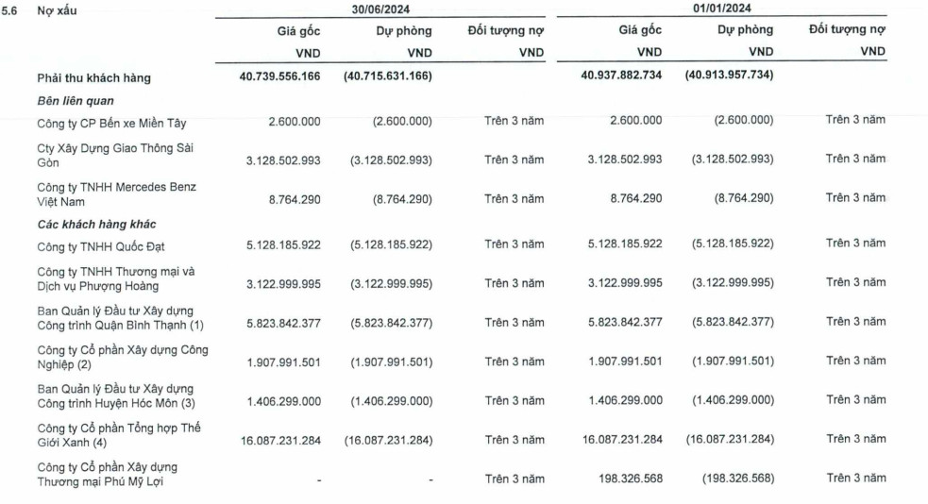Select 'Ban Quản lý Đầu tư Xây dựng Công trình Huyện Hóc Môn (3)'
Viewport: 928px width, 504px height.
point(116,395)
